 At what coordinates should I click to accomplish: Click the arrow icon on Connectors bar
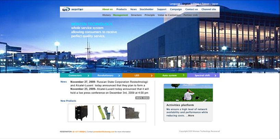pyautogui.click(x=88, y=75)
